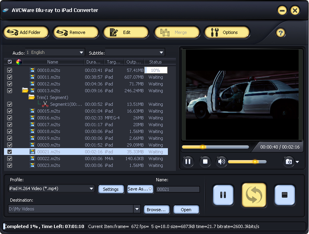309x234 pixels.
Task: Click the 10% progress bar for 00010.m2ts
Action: (x=156, y=70)
